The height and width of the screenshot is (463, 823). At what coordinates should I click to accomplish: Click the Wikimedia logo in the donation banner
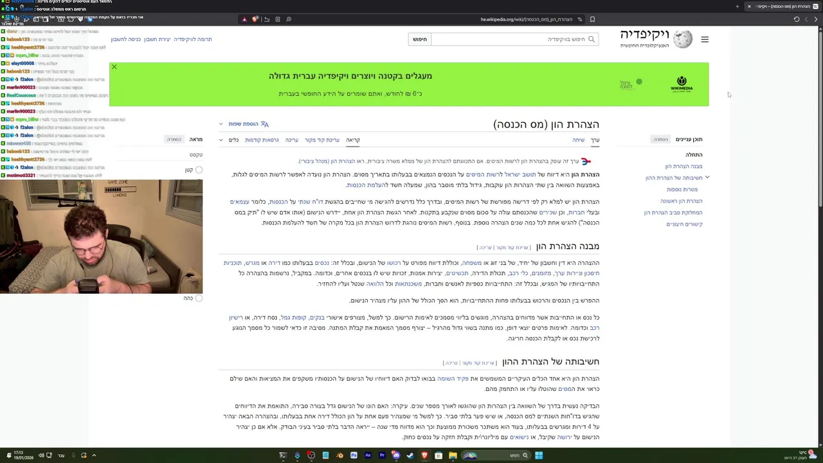click(x=682, y=84)
